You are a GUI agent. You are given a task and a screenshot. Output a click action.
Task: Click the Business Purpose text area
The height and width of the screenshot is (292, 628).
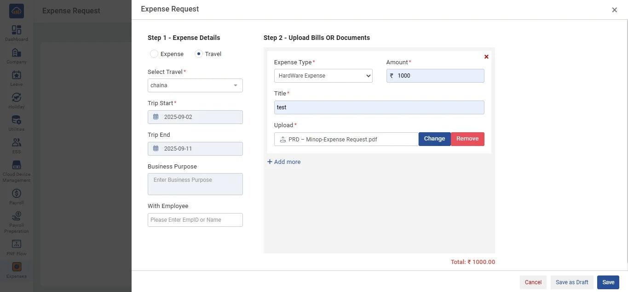pyautogui.click(x=195, y=184)
